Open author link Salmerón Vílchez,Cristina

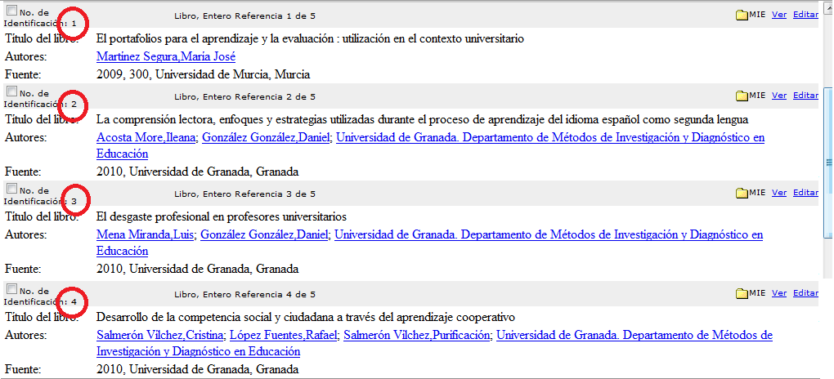point(161,335)
